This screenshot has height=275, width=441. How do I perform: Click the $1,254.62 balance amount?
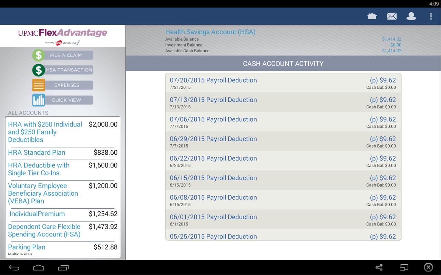click(x=103, y=214)
